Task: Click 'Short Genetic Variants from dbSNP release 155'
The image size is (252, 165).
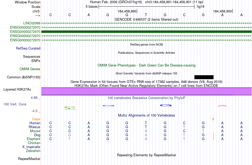Action: [146, 73]
